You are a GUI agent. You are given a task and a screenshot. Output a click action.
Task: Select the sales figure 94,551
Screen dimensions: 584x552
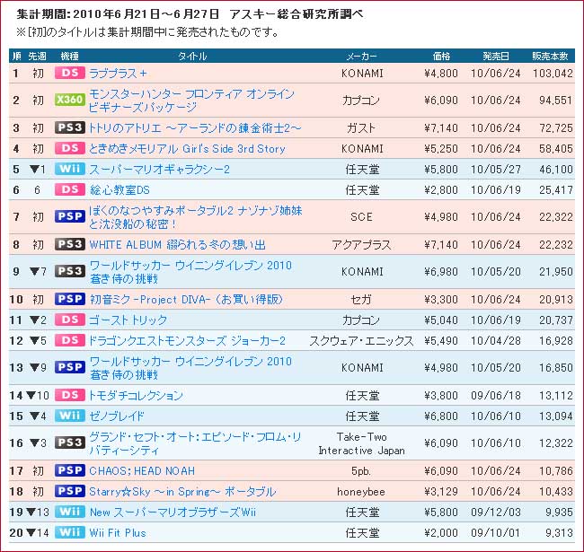(555, 100)
